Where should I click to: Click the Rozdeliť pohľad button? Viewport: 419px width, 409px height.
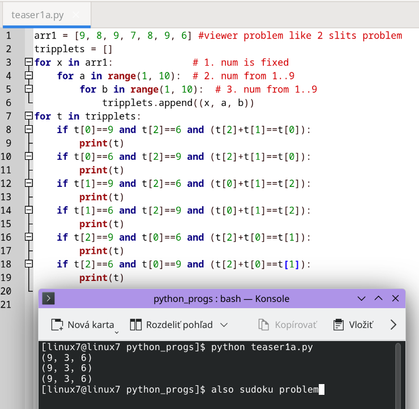(172, 325)
